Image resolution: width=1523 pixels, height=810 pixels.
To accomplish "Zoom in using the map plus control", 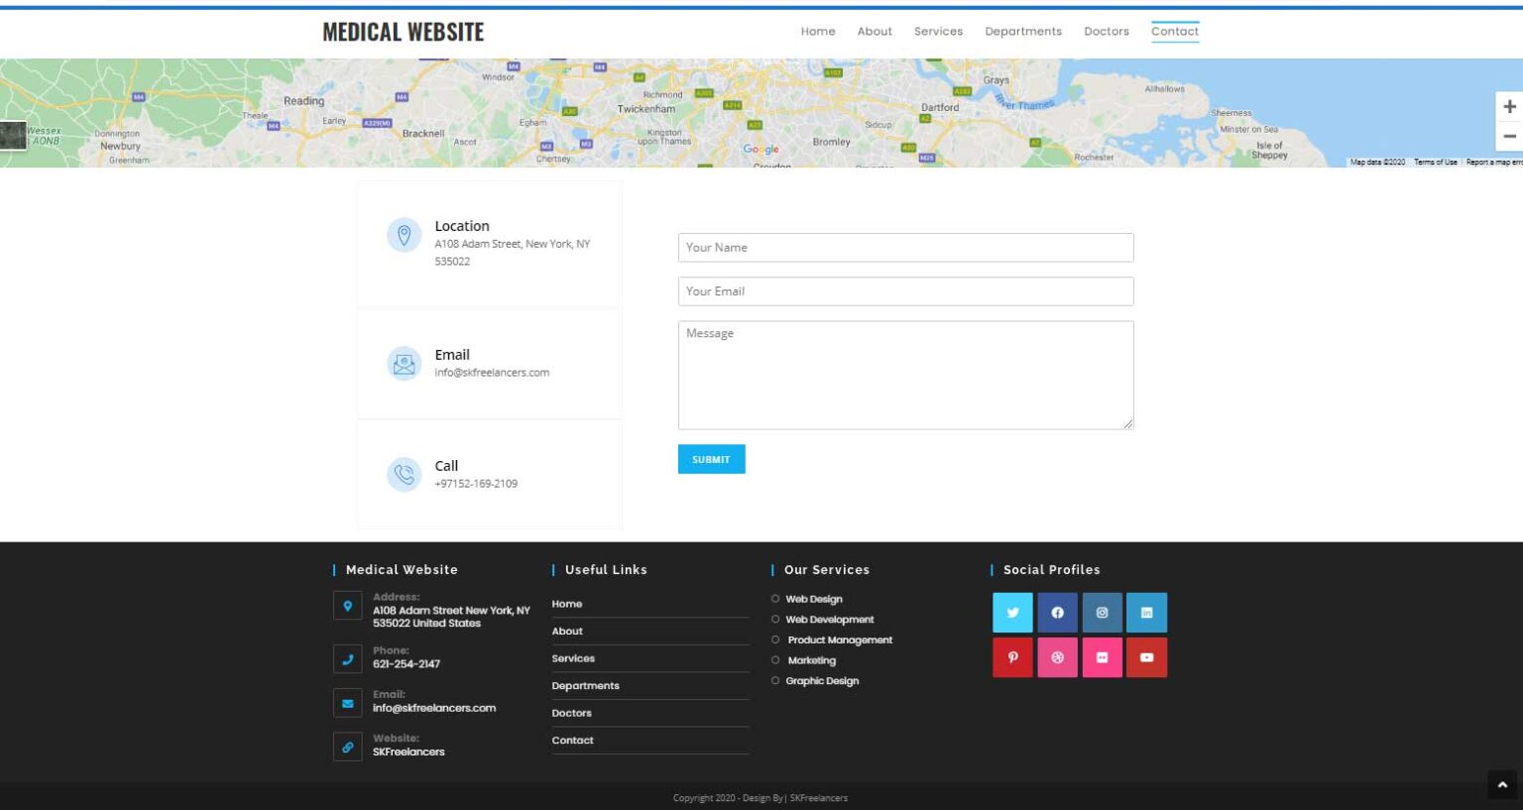I will click(x=1508, y=106).
